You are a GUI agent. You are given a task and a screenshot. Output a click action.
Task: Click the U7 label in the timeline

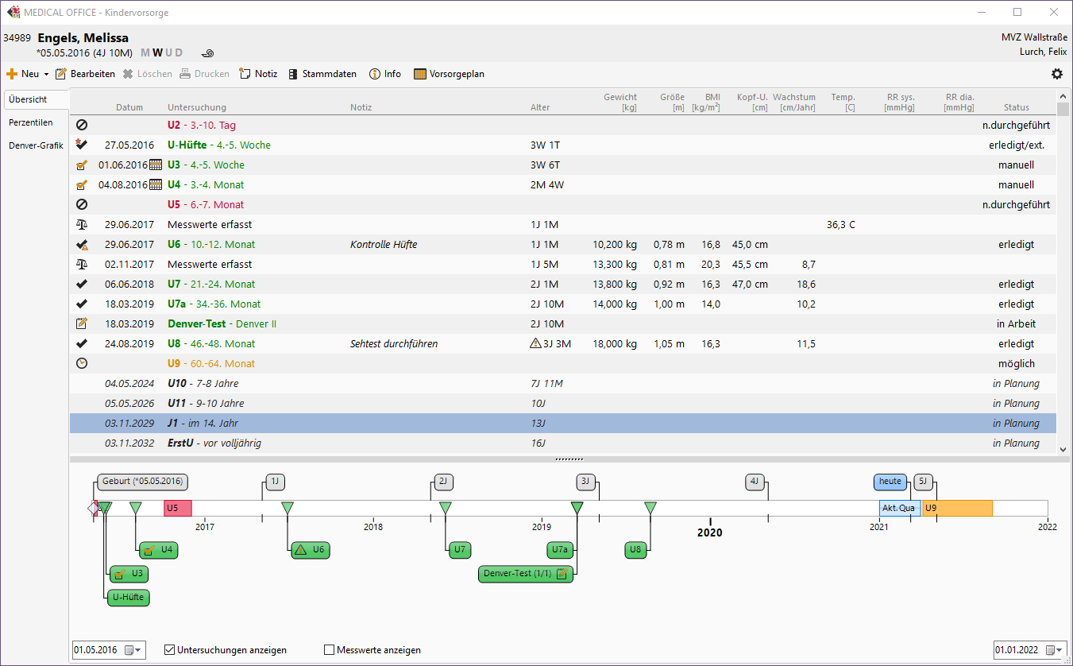(x=460, y=549)
